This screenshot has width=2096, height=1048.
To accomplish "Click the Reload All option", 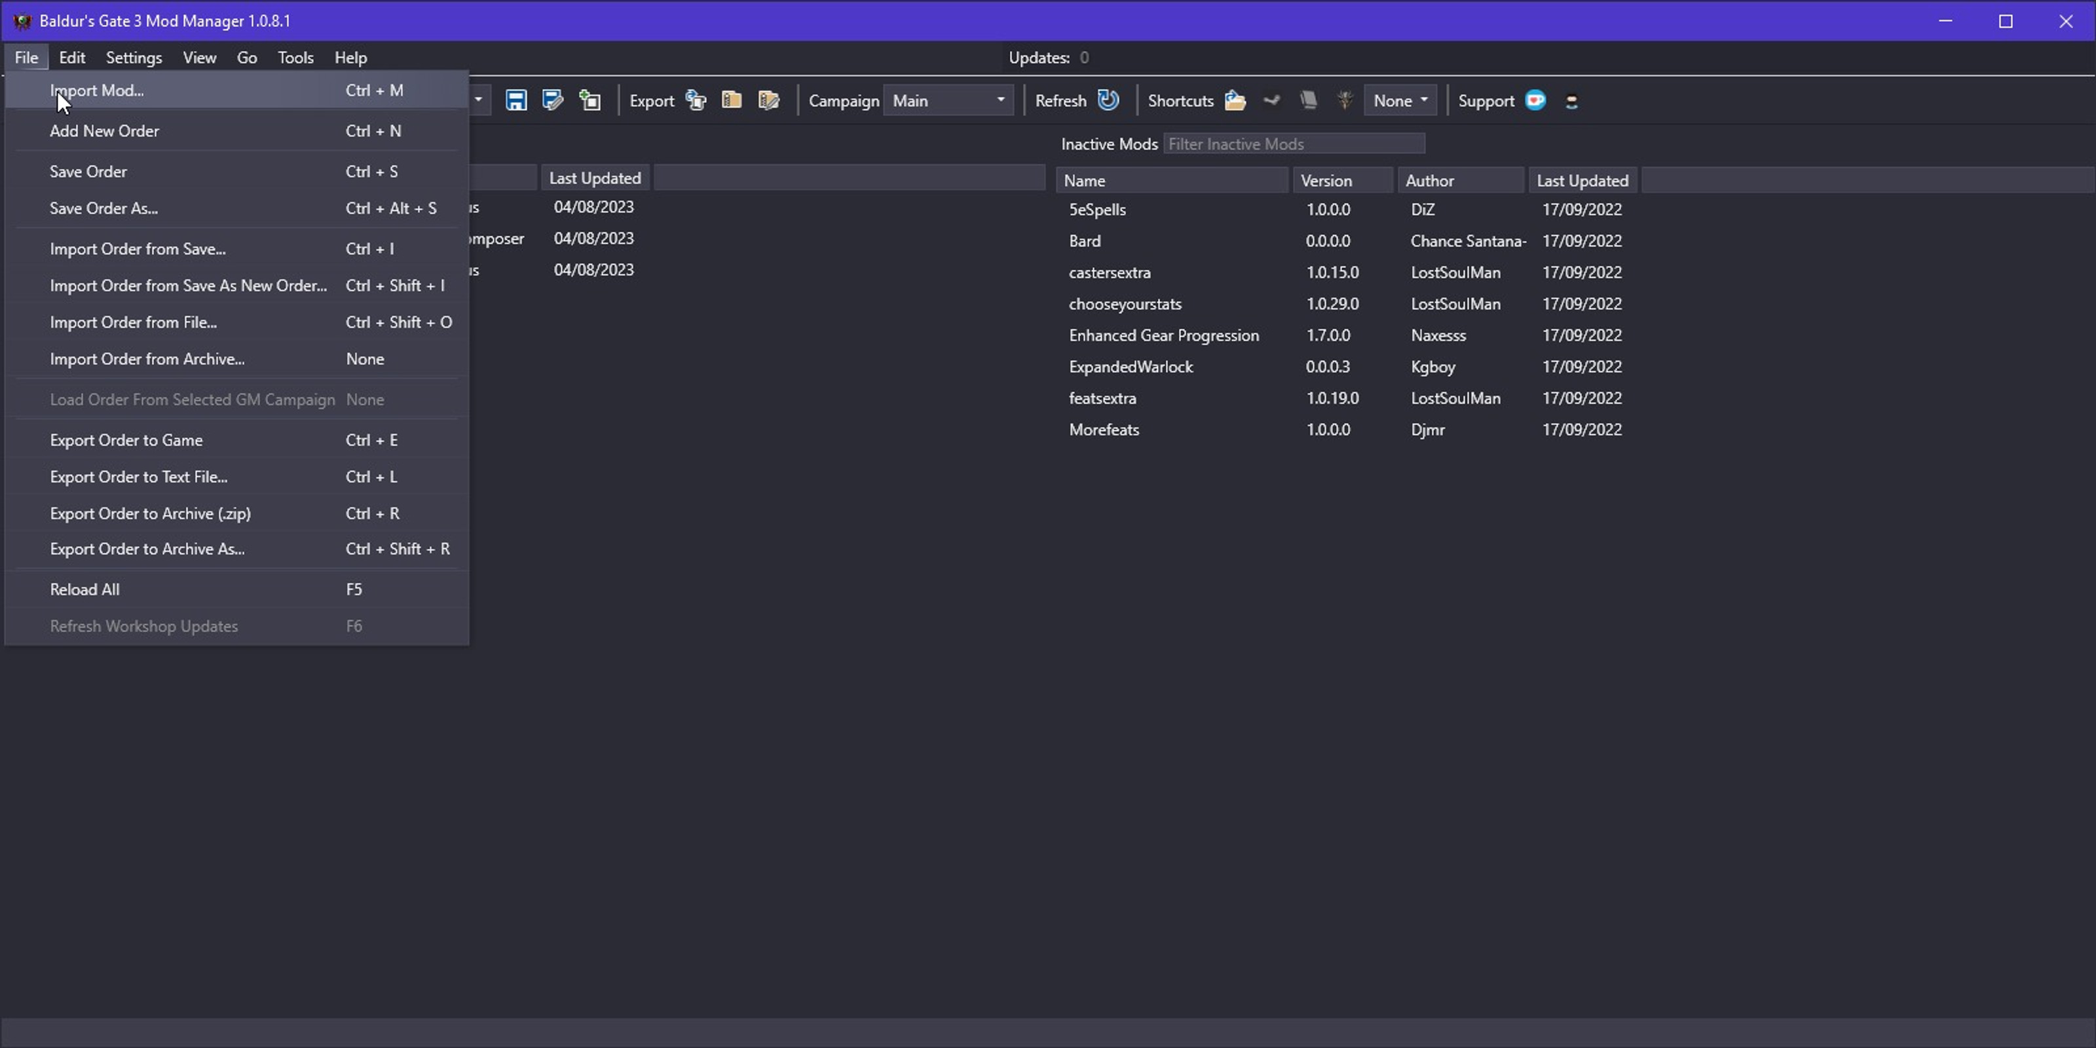I will (86, 588).
